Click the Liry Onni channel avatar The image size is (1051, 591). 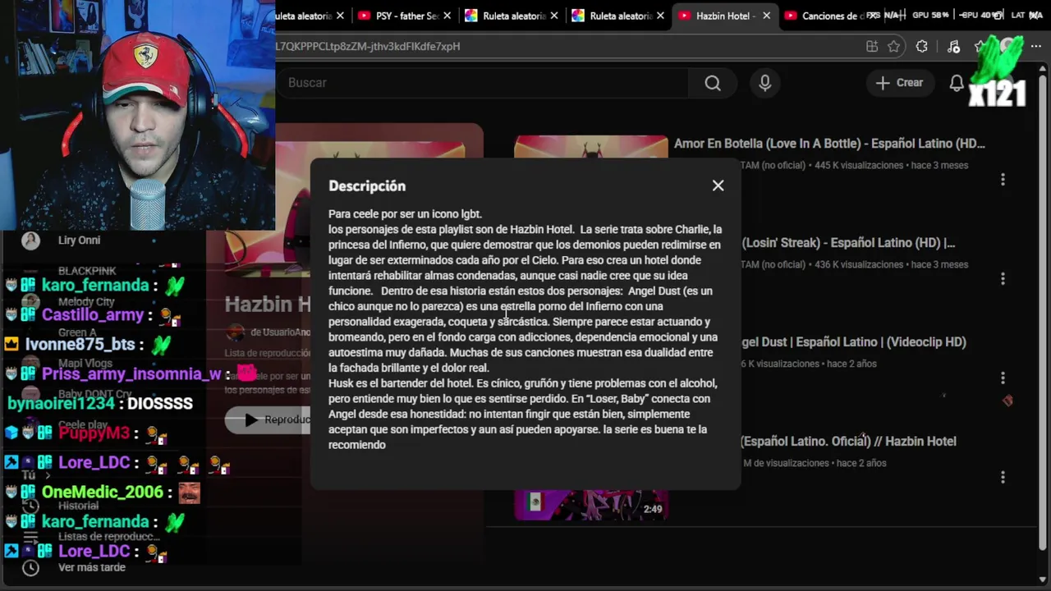30,241
